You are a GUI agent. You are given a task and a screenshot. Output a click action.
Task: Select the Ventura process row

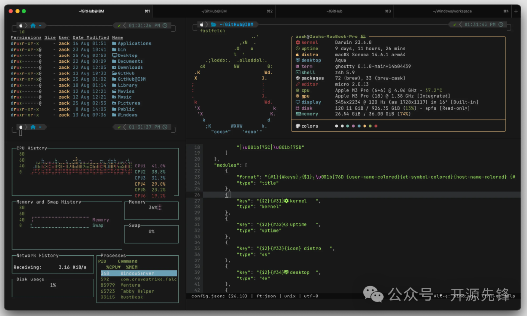pyautogui.click(x=139, y=285)
